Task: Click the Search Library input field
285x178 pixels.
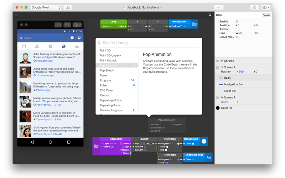Action: (x=149, y=43)
